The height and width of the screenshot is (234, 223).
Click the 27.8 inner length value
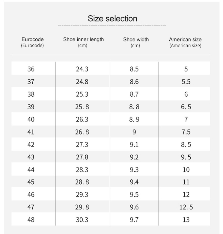pos(82,157)
